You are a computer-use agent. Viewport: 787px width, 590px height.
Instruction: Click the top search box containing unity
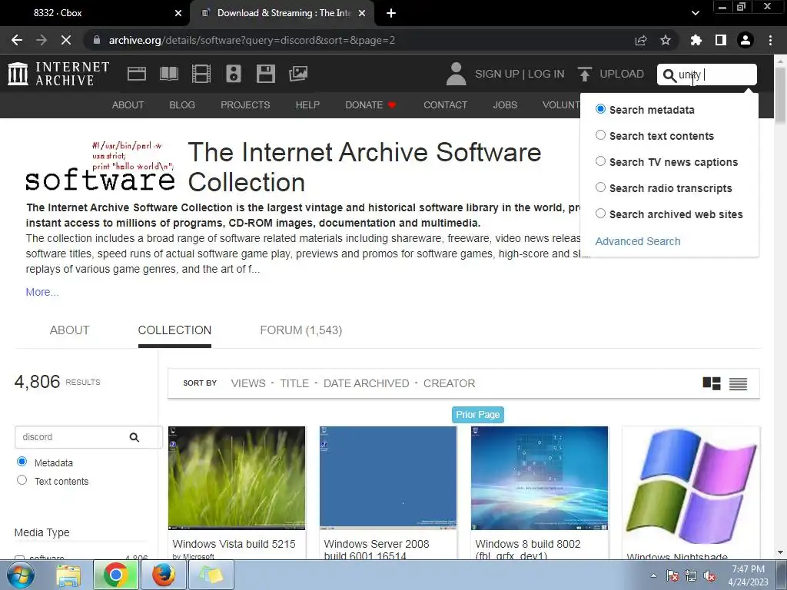click(x=707, y=75)
